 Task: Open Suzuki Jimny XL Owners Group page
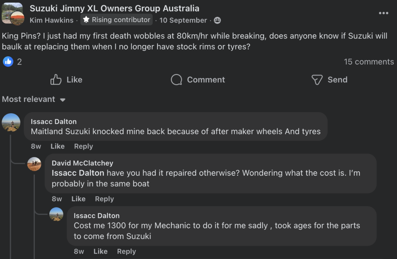coord(114,8)
